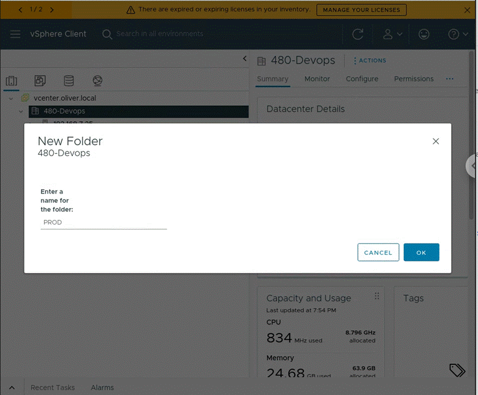Click OK to create the folder
This screenshot has width=478, height=395.
[x=421, y=252]
